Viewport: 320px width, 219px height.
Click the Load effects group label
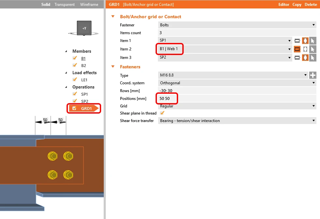click(x=84, y=73)
